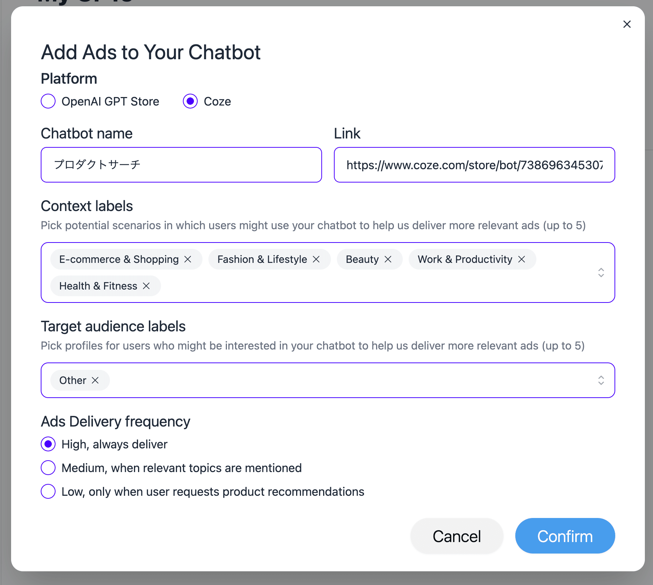Remove the Beauty context label

point(388,259)
